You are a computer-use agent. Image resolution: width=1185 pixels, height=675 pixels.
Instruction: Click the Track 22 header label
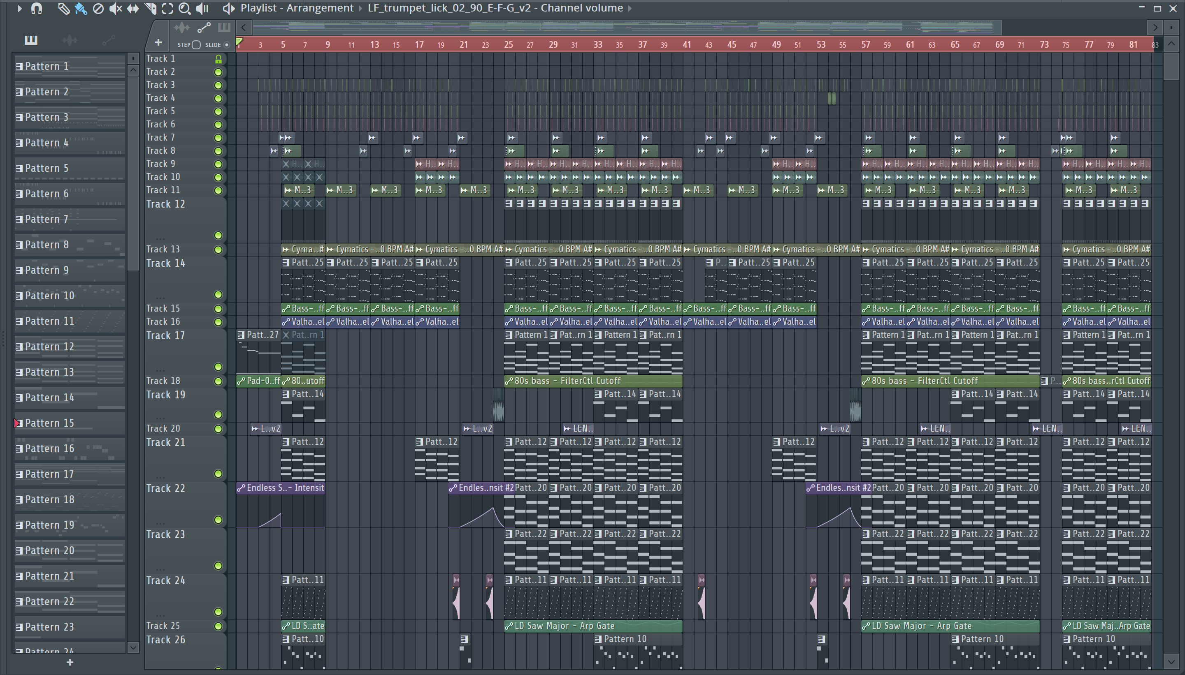coord(166,489)
